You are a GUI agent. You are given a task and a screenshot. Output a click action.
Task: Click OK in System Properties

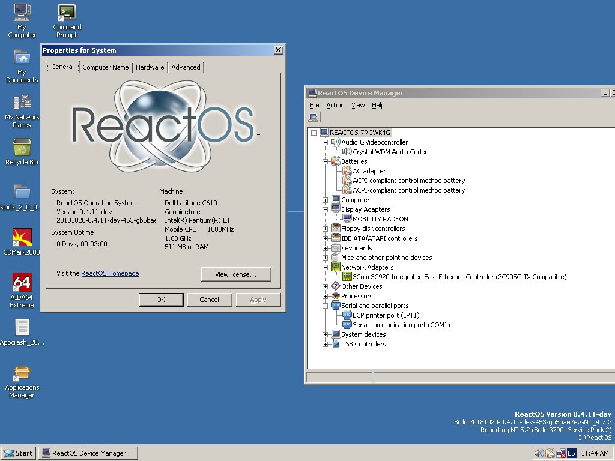[161, 300]
